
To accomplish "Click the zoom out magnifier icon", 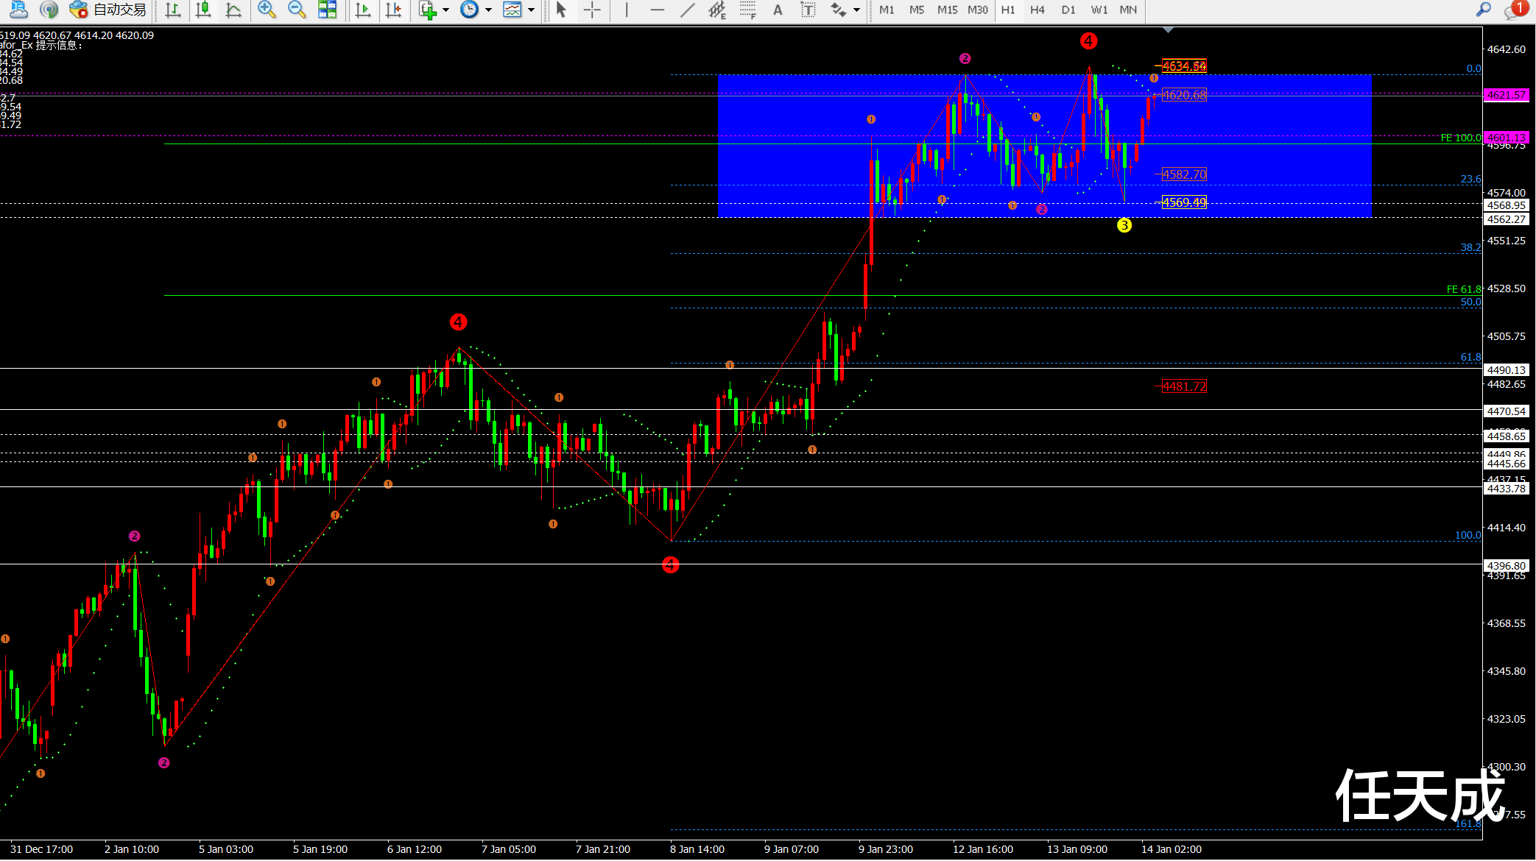I will pos(297,10).
